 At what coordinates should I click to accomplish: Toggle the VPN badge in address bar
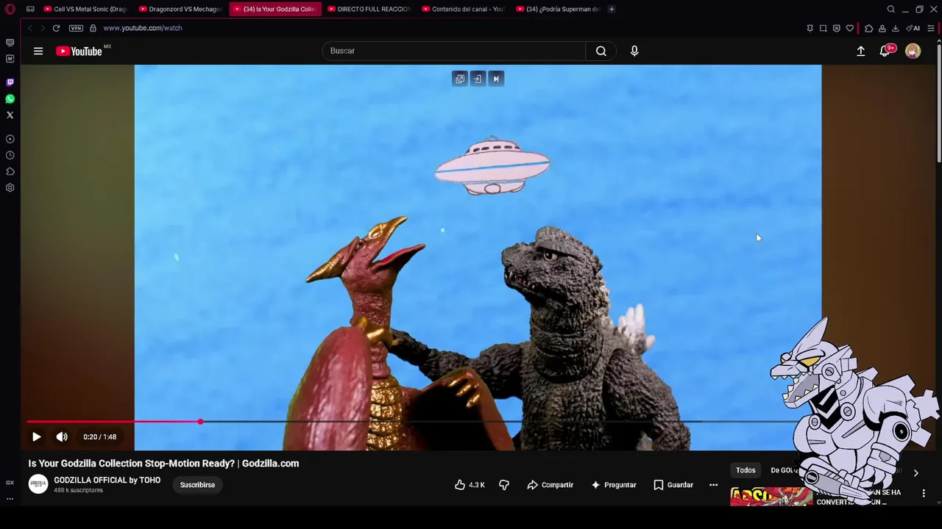[76, 28]
